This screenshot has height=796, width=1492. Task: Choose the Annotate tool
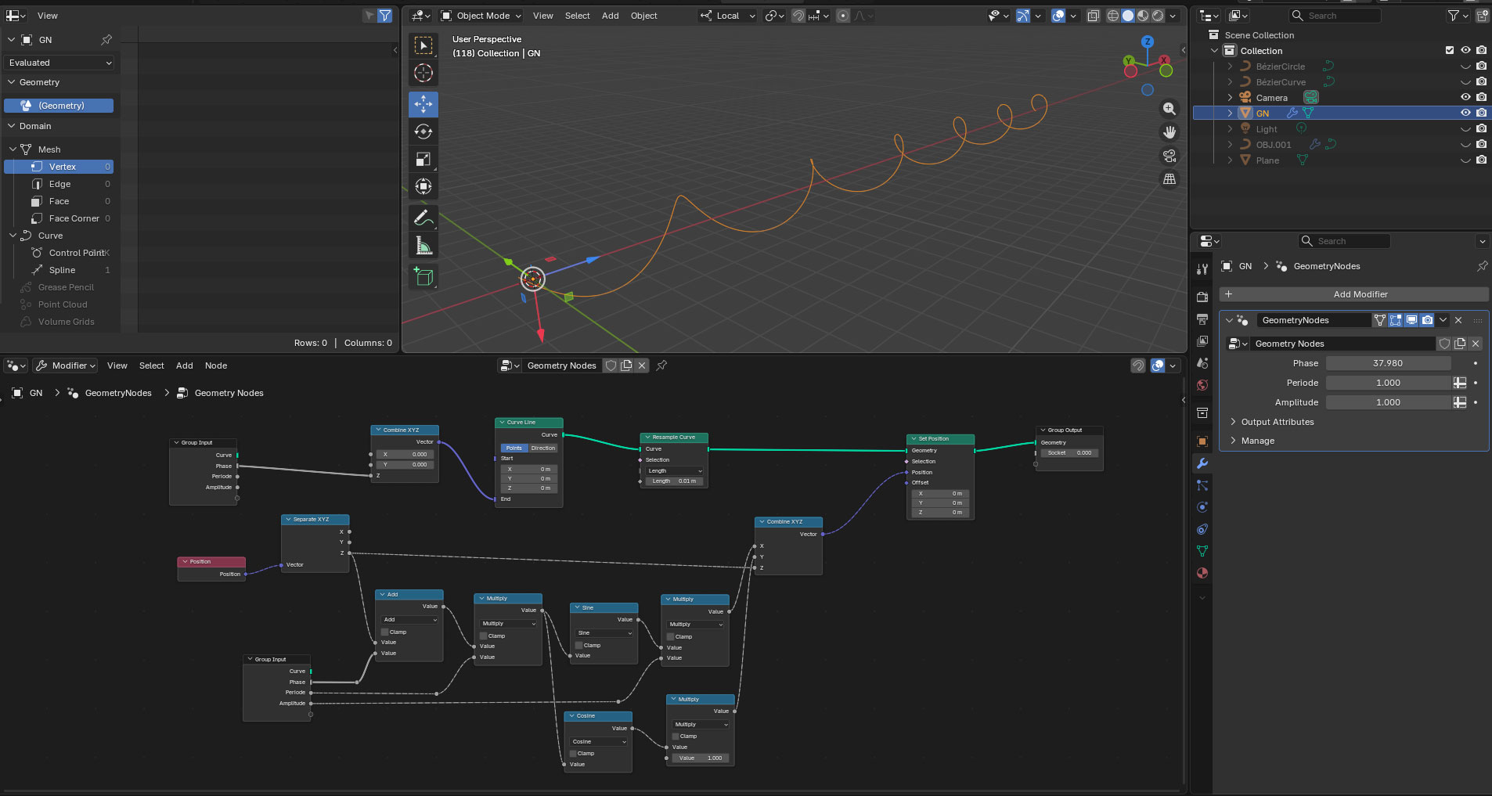point(423,218)
